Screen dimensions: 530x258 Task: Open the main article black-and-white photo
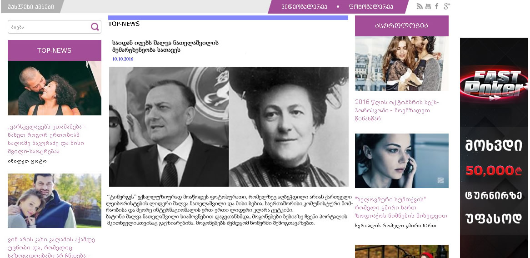tap(229, 127)
